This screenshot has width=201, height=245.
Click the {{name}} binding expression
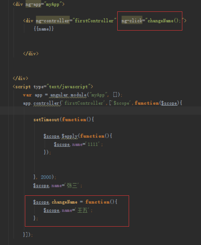tap(44, 29)
